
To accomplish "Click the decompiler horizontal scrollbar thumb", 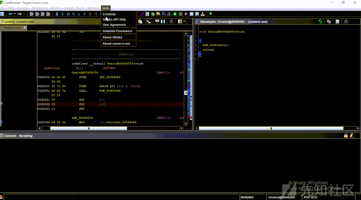I will click(x=271, y=128).
